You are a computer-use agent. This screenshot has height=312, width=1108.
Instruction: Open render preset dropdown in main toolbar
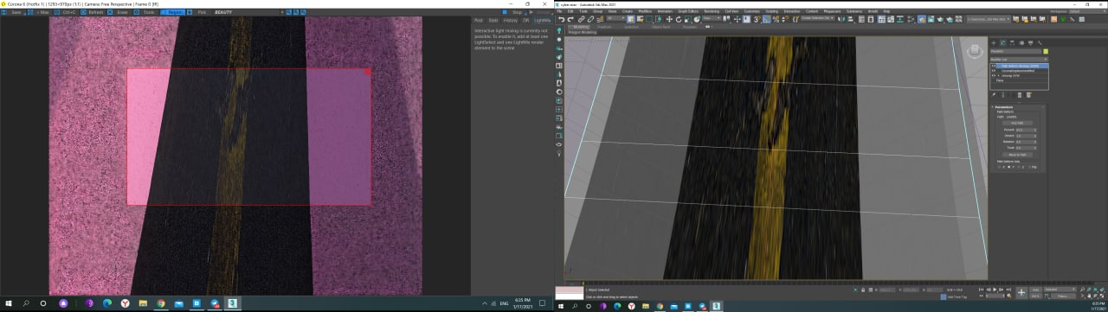tap(989, 19)
